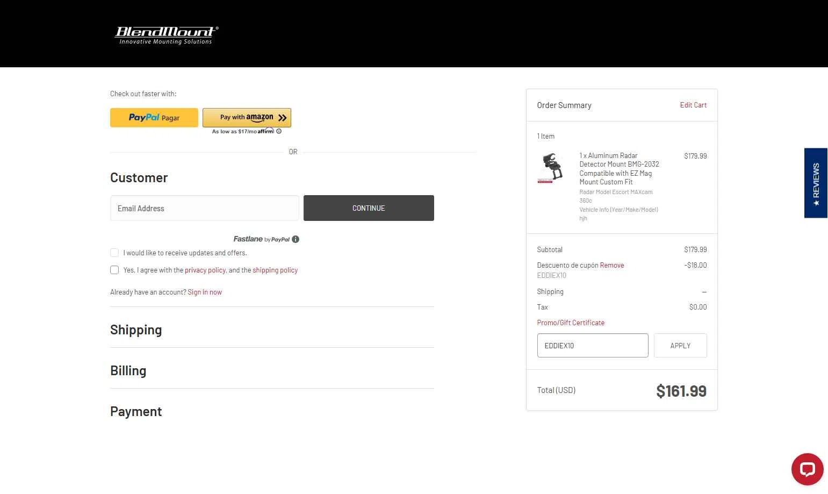
Task: Click the Shipping section heading
Action: tap(136, 330)
